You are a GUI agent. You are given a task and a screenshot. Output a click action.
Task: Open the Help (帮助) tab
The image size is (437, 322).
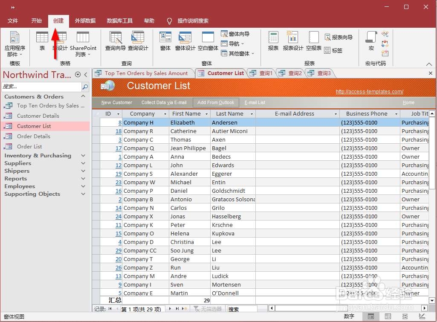point(149,20)
